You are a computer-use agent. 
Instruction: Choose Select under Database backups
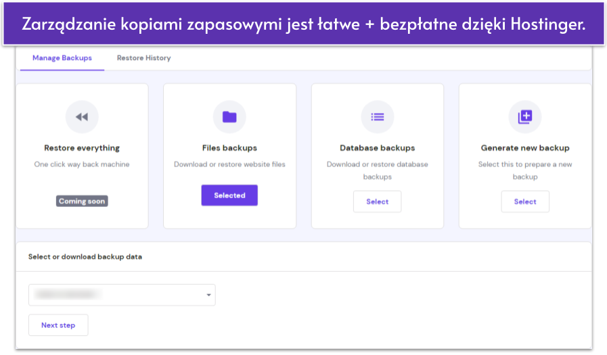[377, 202]
